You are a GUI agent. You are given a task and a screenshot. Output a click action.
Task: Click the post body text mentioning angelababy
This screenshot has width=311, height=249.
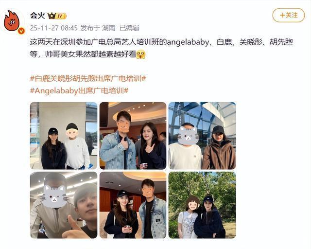pyautogui.click(x=161, y=48)
